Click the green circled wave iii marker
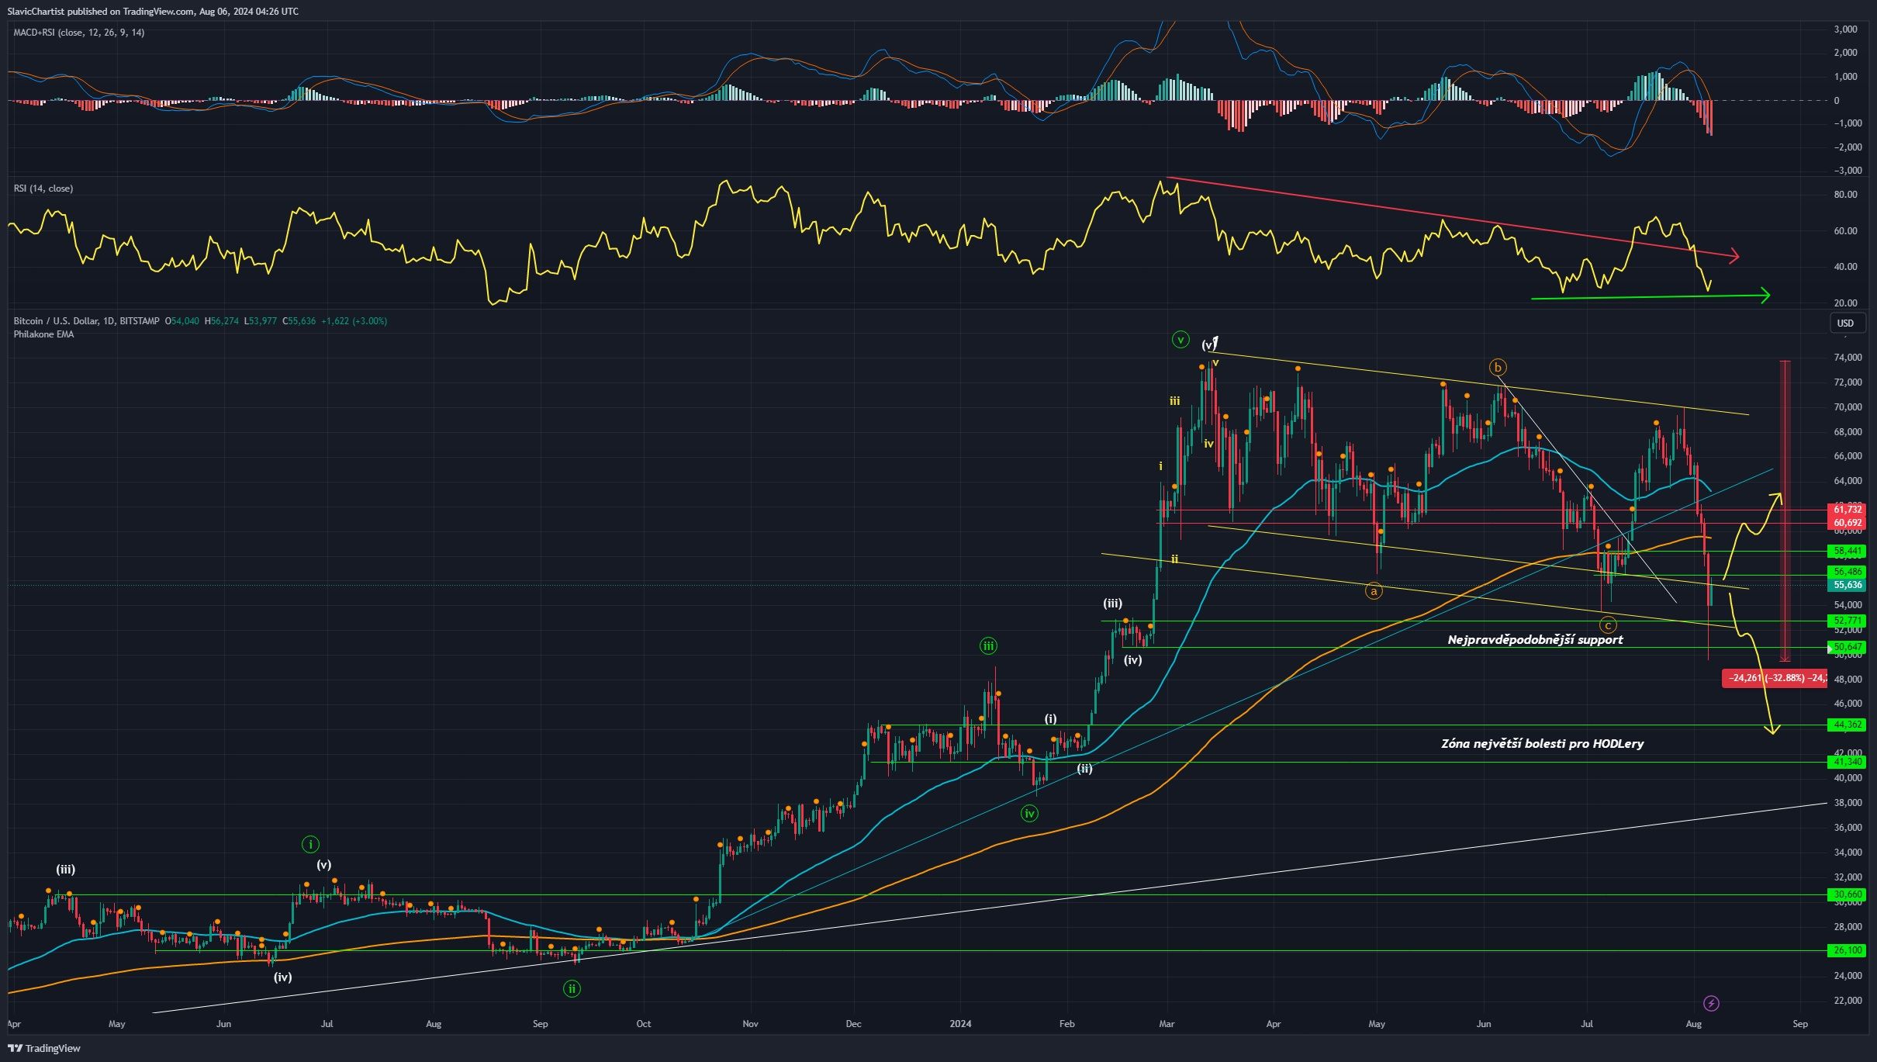This screenshot has width=1877, height=1062. 988,645
